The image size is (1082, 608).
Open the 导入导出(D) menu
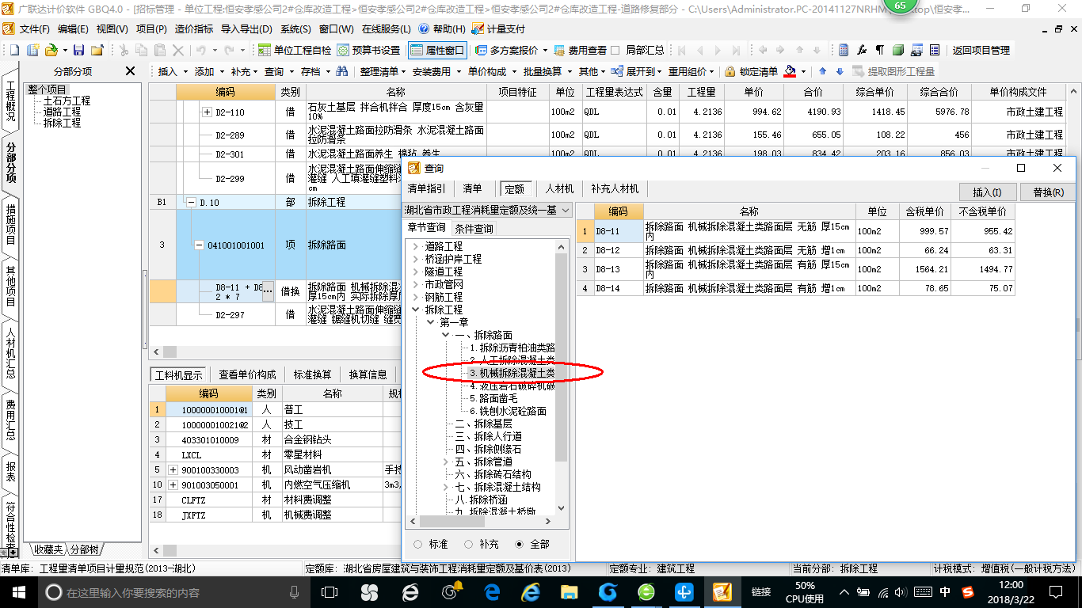pyautogui.click(x=246, y=28)
